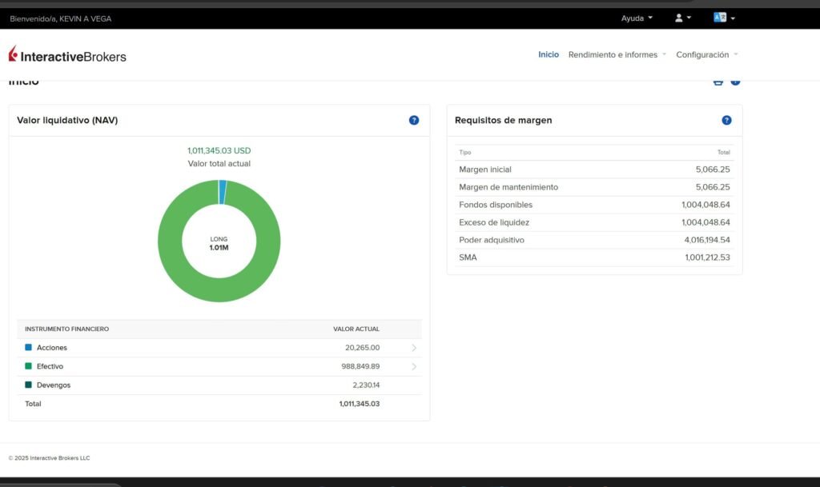Open the user account menu icon

coord(682,18)
